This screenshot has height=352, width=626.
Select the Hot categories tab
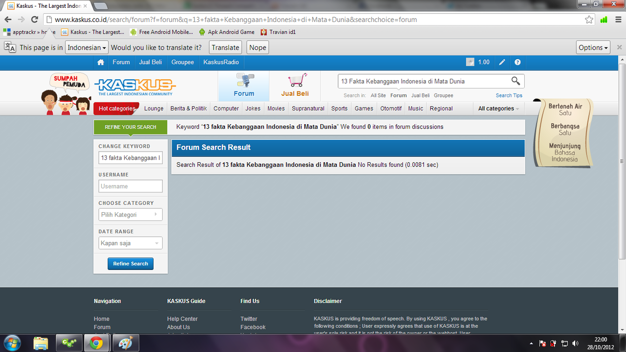coord(116,109)
